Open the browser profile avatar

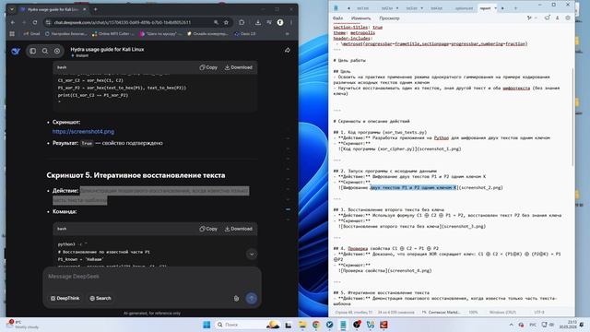pos(280,22)
